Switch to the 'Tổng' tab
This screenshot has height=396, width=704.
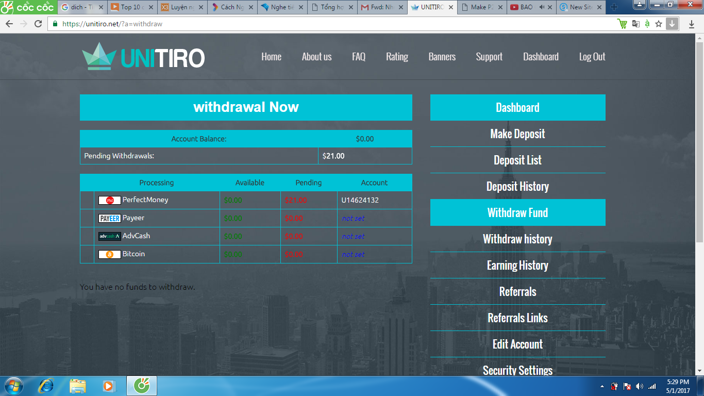[332, 7]
